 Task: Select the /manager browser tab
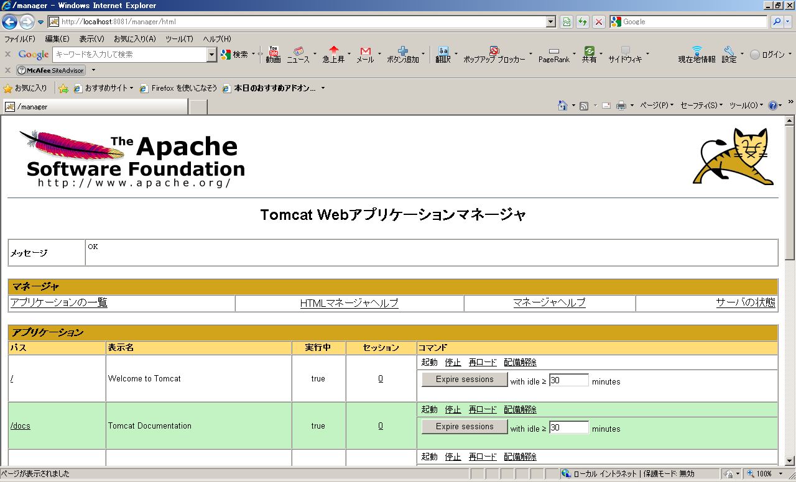[x=95, y=107]
